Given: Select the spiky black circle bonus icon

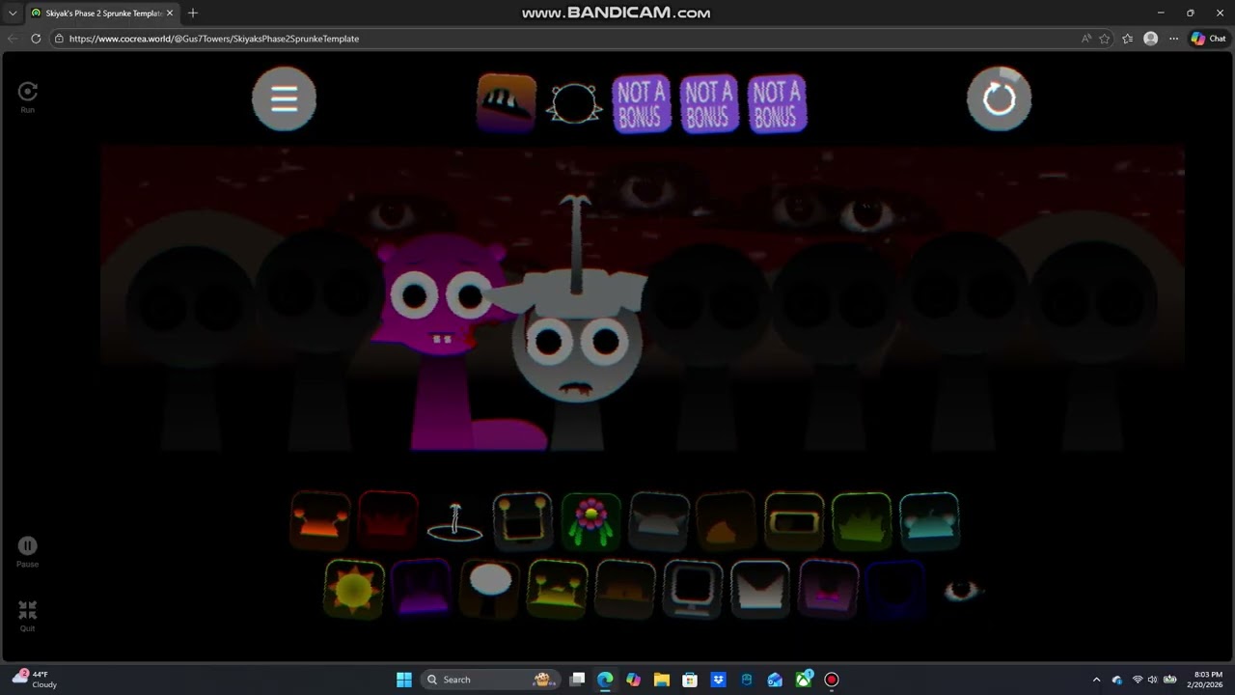Looking at the screenshot, I should click(574, 103).
